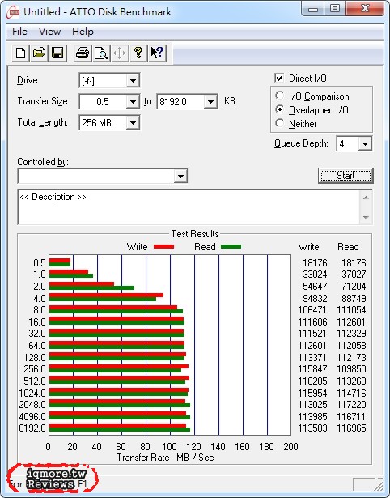Click the Read value 112058 for 64.0 KB
Screen dimensions: 390x498
point(352,346)
